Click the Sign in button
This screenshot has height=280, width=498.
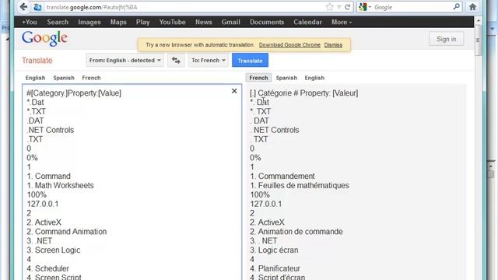(x=446, y=39)
